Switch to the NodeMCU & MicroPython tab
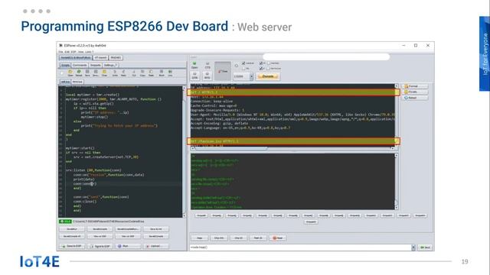This screenshot has width=490, height=275. click(76, 58)
